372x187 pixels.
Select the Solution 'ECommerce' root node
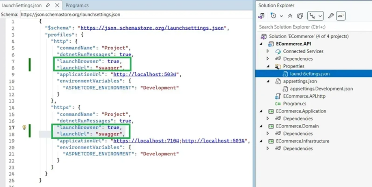coord(309,37)
